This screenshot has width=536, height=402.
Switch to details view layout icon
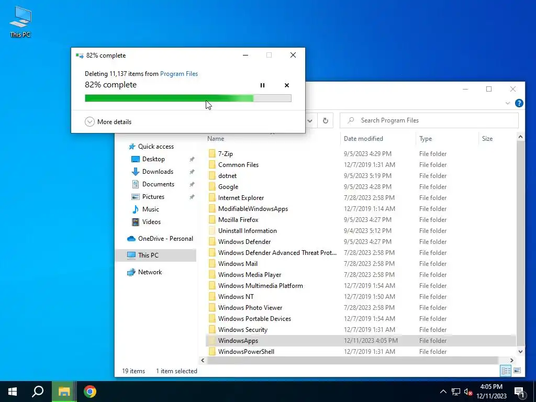tap(506, 371)
